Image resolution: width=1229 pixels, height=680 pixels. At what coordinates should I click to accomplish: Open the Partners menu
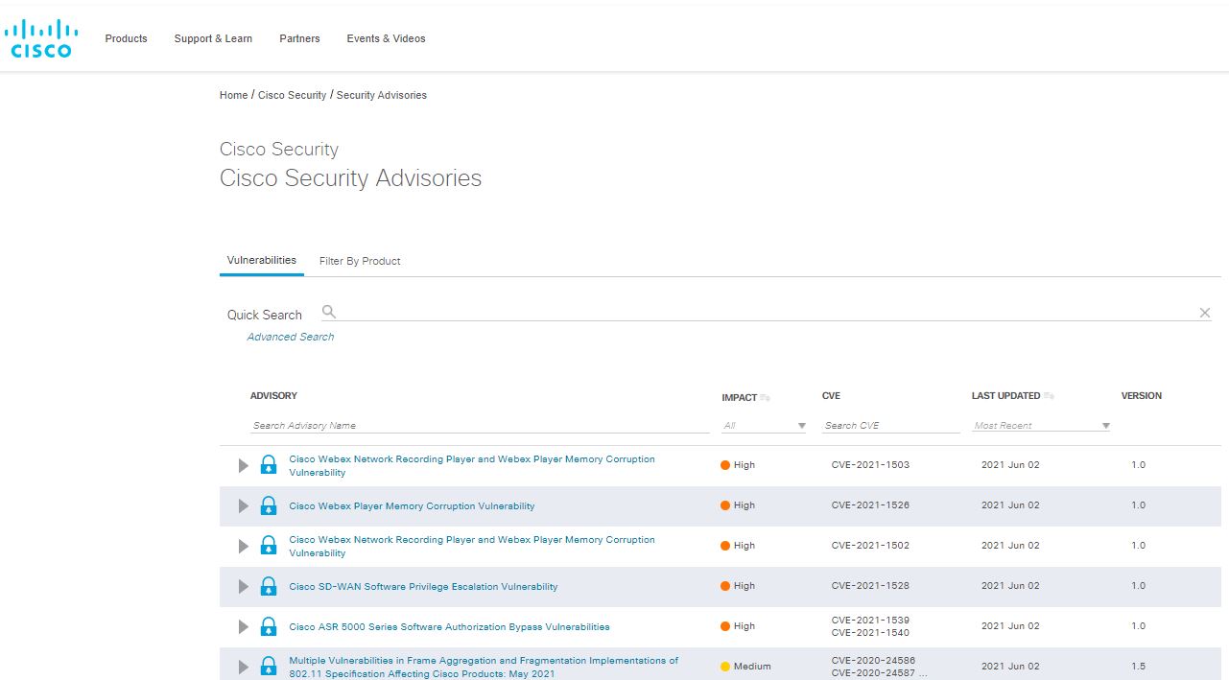coord(299,38)
